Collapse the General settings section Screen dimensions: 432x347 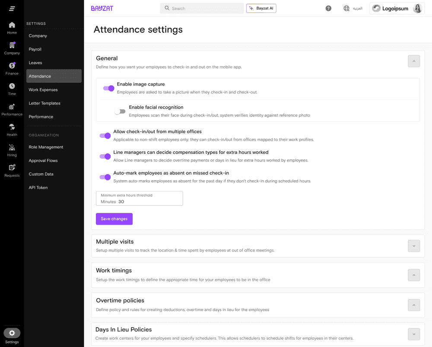coord(413,61)
